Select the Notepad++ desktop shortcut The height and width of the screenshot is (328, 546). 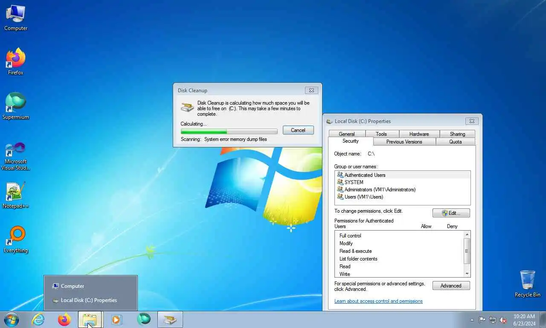pyautogui.click(x=16, y=195)
